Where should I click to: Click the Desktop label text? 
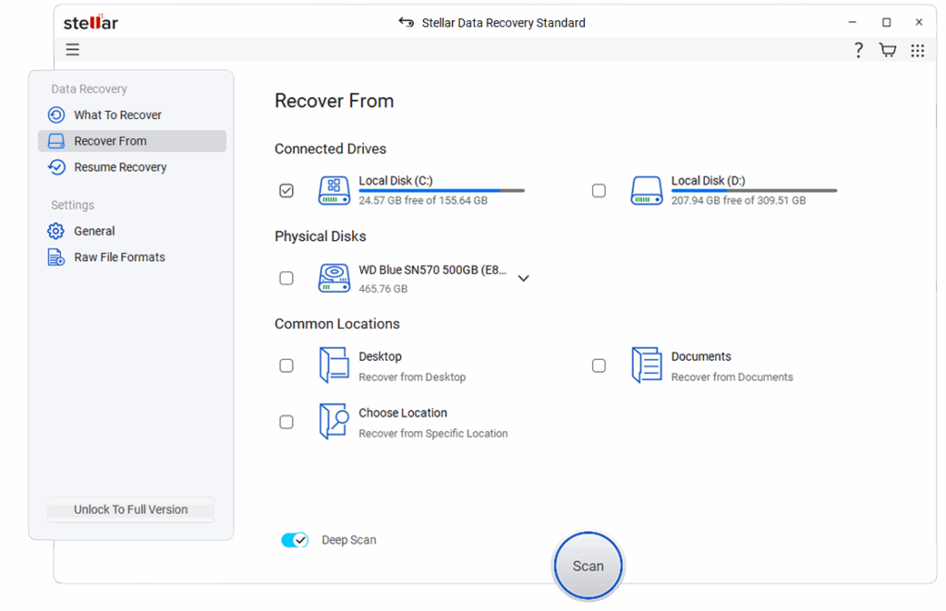pos(380,356)
